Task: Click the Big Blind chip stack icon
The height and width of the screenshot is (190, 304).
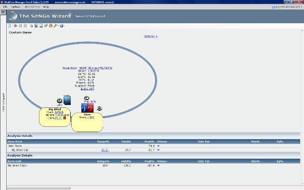Action: tap(59, 101)
